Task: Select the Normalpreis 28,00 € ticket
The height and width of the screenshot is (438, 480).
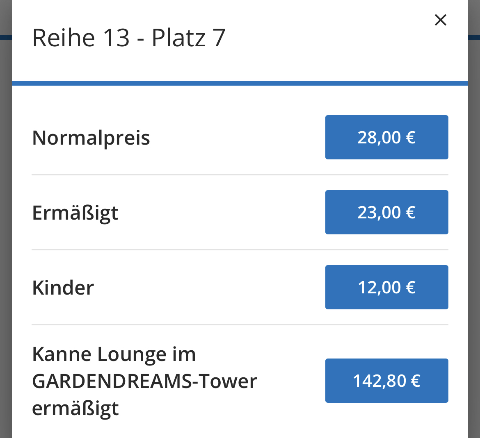Action: 386,137
